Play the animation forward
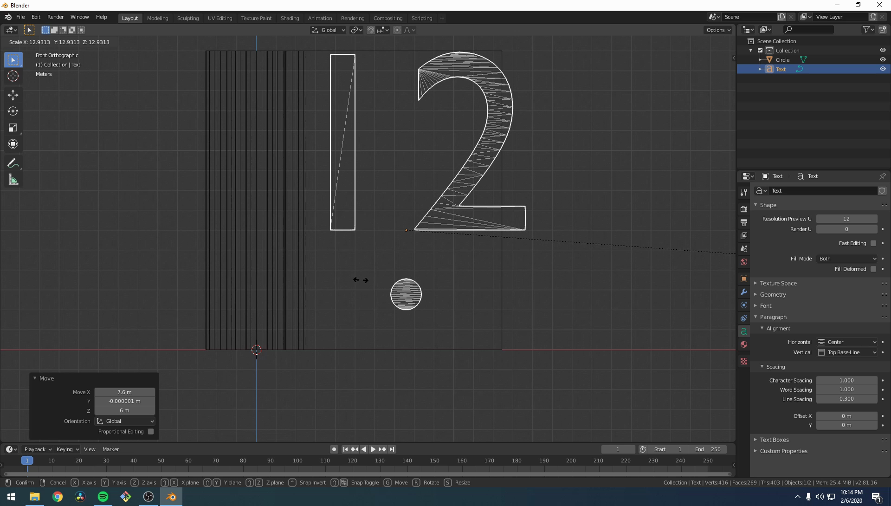Screen dimensions: 891x506 (373, 449)
